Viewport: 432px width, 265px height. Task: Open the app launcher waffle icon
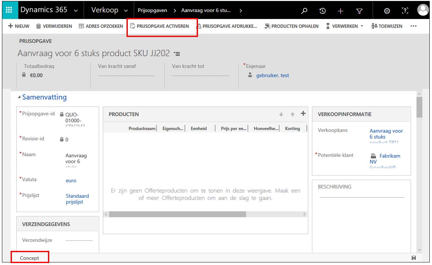9,10
